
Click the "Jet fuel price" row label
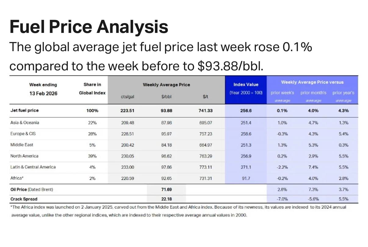(24, 111)
